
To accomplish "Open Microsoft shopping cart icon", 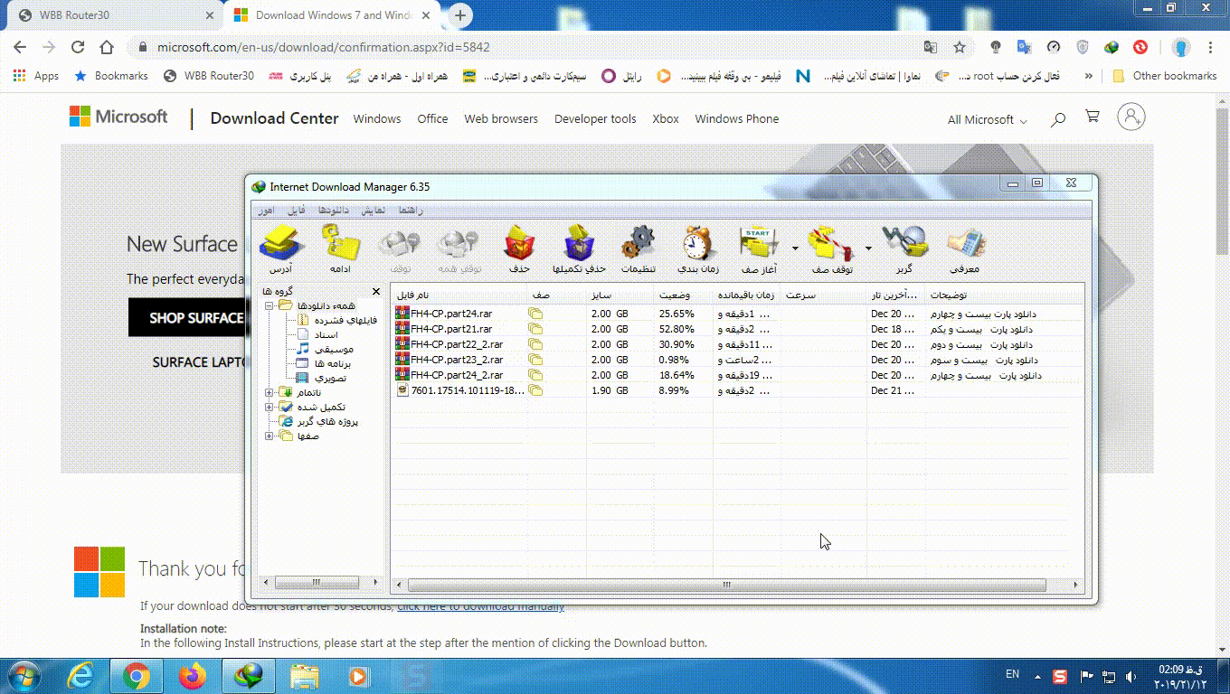I will tap(1093, 117).
